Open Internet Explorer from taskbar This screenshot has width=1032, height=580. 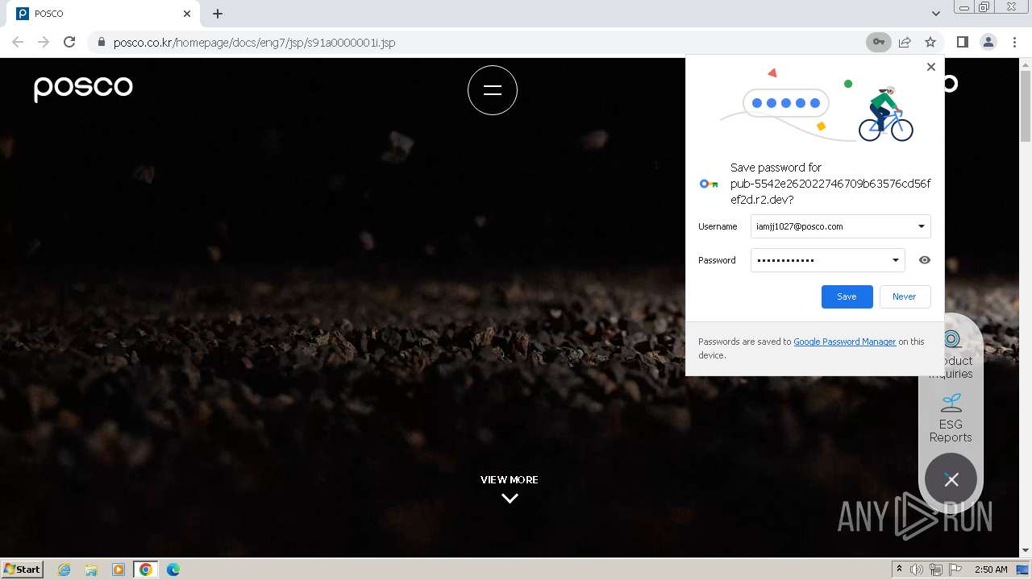click(64, 570)
